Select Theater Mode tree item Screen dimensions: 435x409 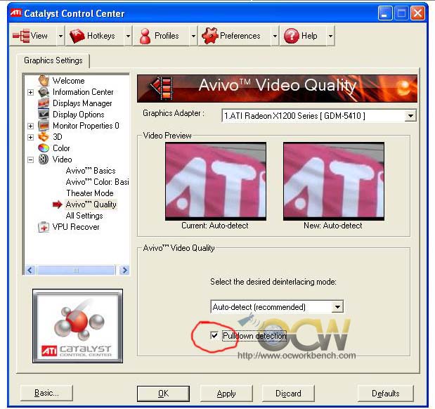coord(90,193)
